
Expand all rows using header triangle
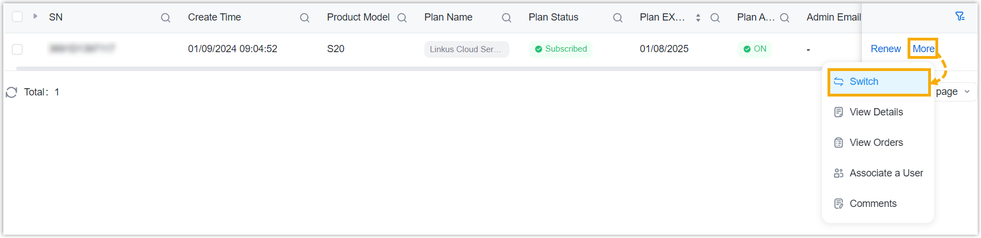click(x=35, y=16)
